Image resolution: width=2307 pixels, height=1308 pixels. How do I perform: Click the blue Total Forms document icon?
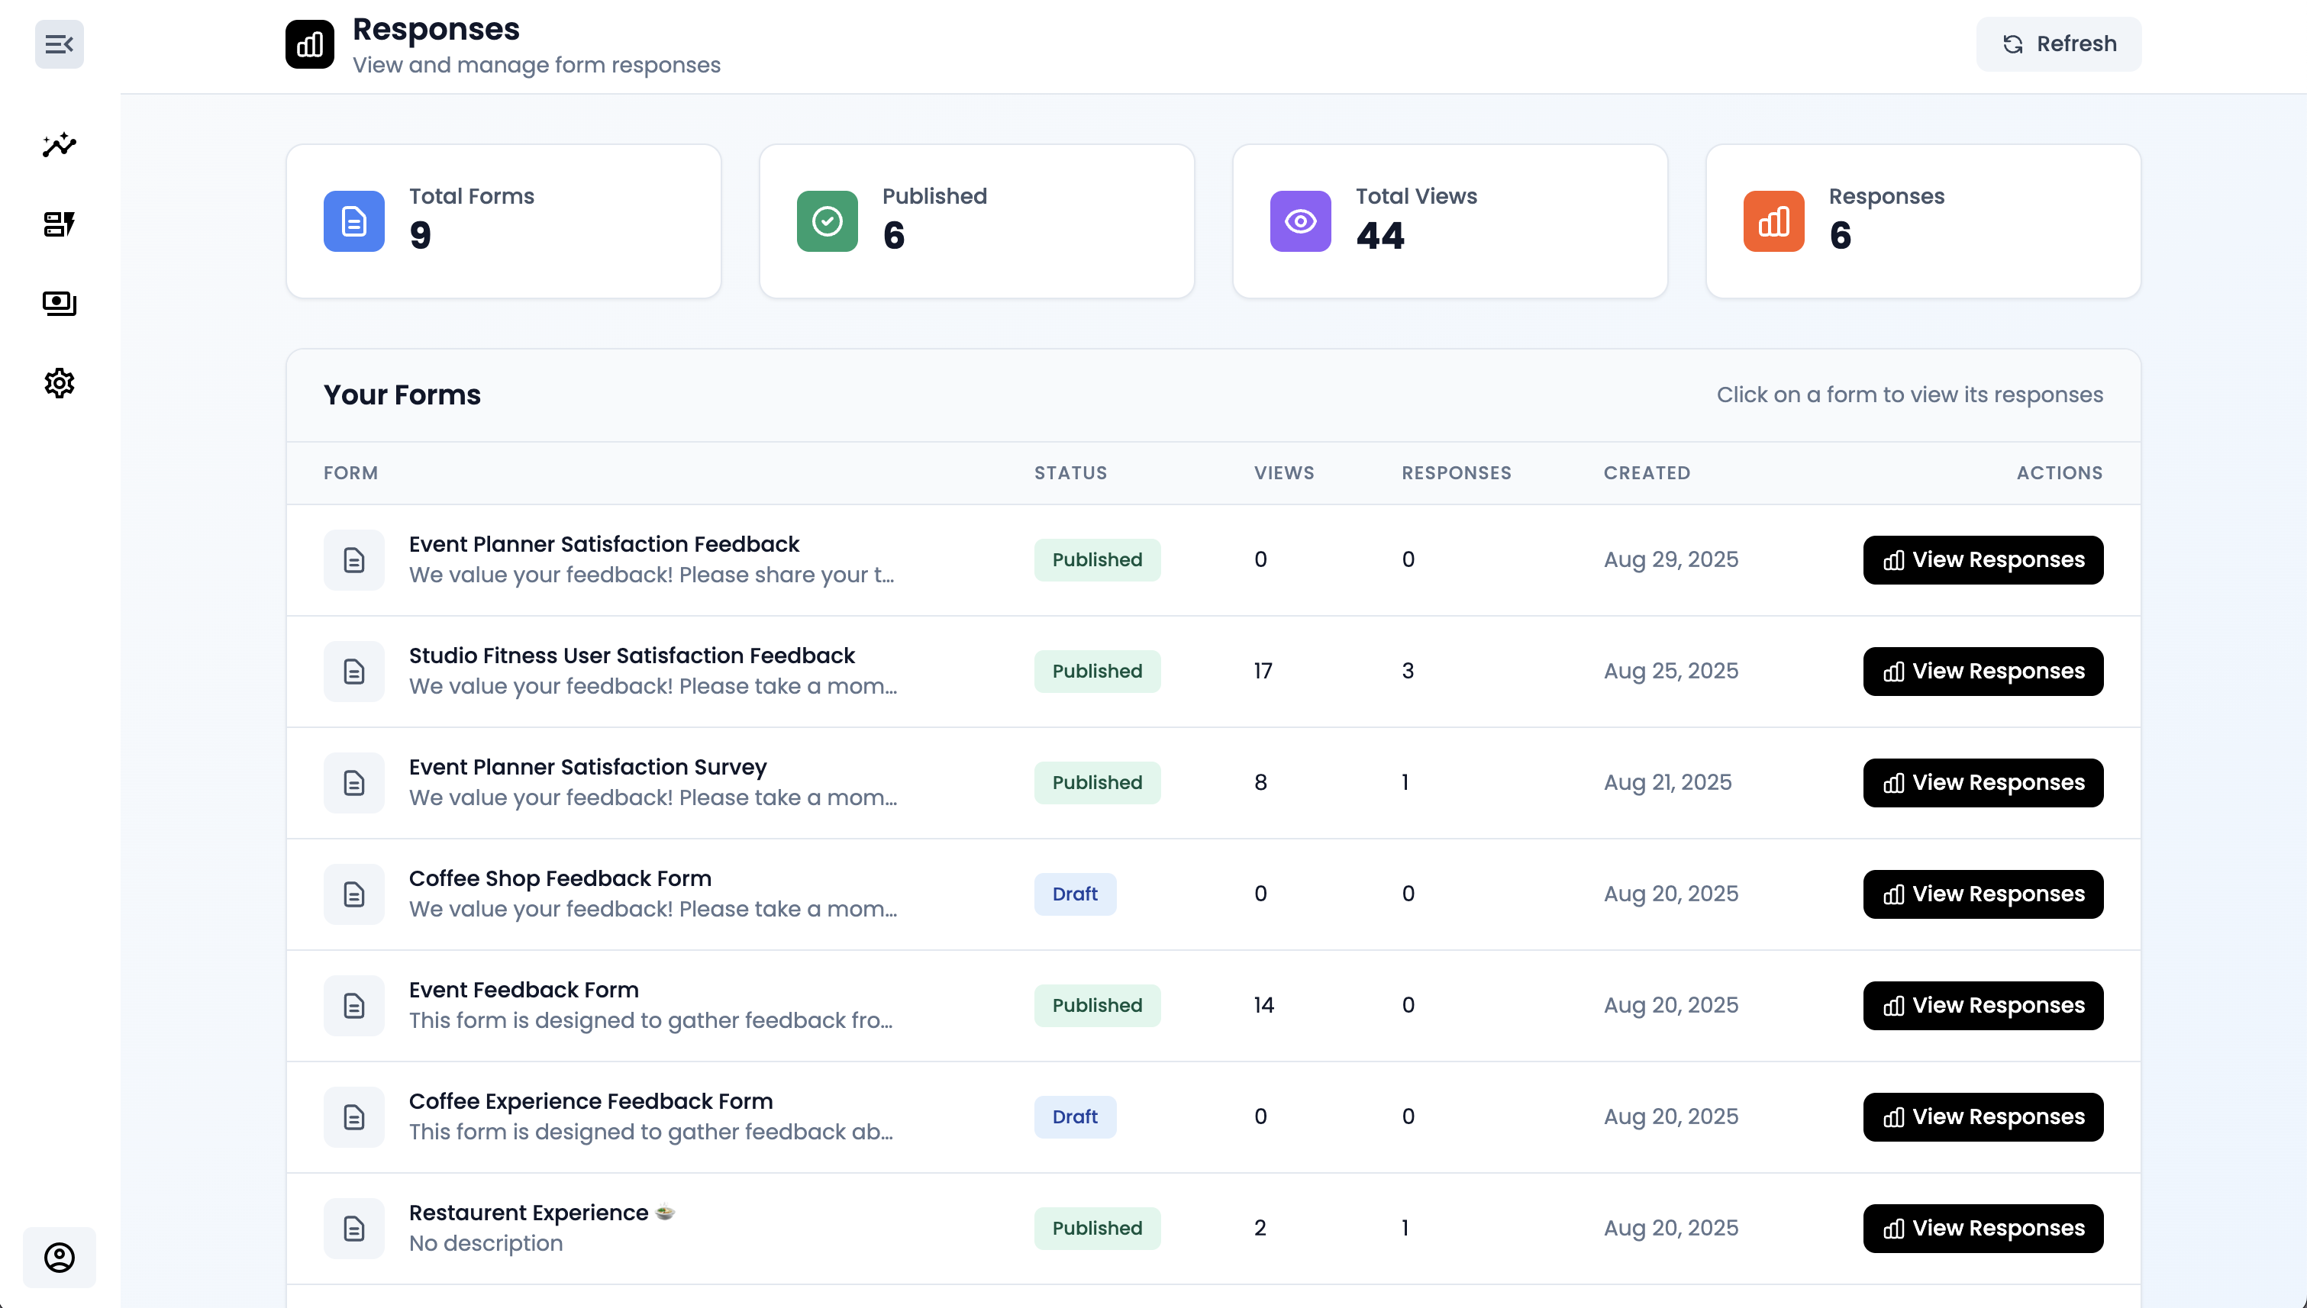(x=354, y=221)
